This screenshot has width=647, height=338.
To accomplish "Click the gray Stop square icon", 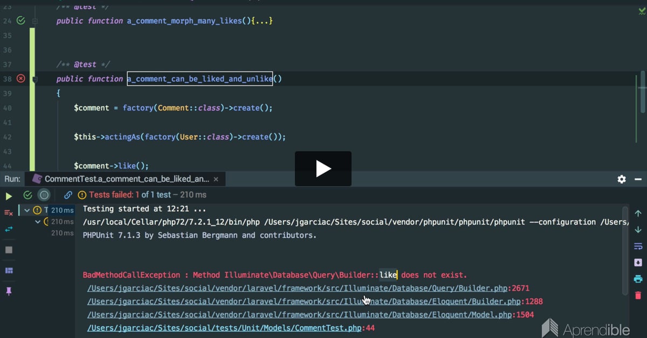I will point(9,250).
